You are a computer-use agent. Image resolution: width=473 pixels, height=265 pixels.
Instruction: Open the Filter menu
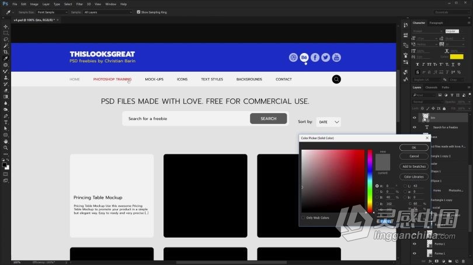[x=79, y=4]
